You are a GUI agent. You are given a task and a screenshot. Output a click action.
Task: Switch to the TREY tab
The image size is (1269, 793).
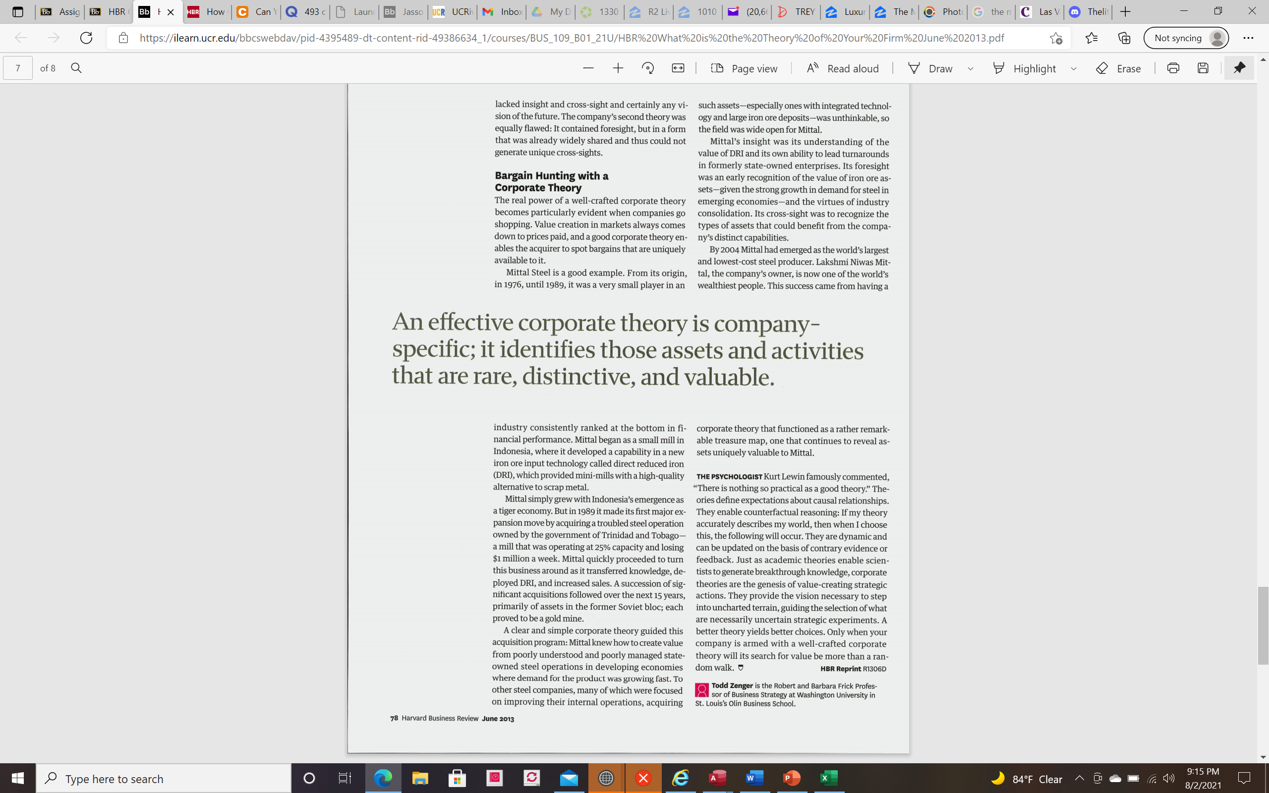click(x=796, y=11)
